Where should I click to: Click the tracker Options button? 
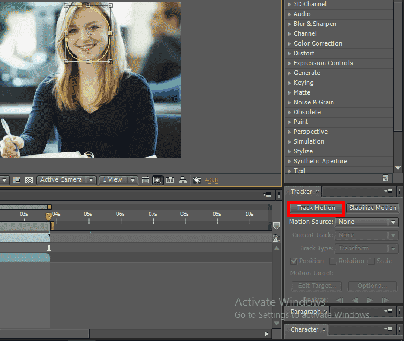372,286
